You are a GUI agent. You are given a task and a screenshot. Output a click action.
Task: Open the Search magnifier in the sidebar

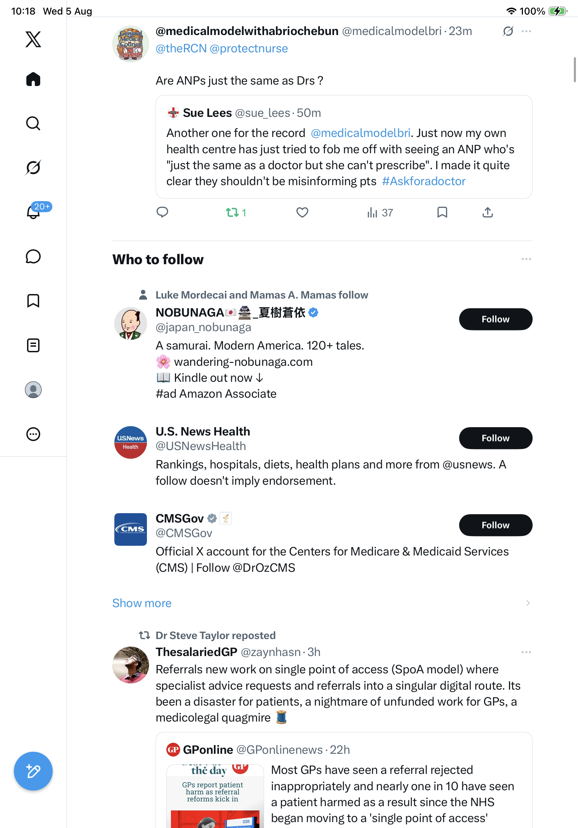pos(33,123)
